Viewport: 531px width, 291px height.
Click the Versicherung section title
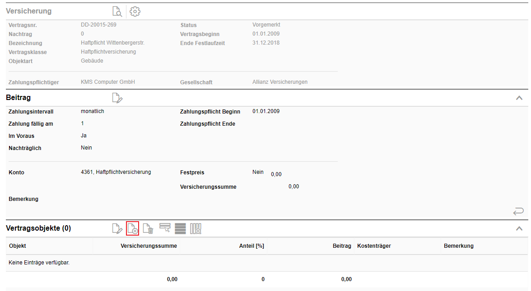pos(29,11)
